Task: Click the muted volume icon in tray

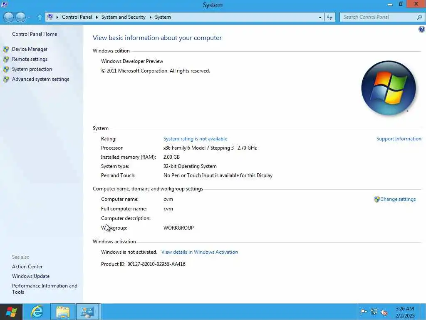Action: 384,312
